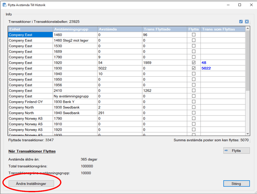This screenshot has height=194, width=257.
Task: Click Flyttade transaktioner: 3347 label
Action: (x=31, y=140)
